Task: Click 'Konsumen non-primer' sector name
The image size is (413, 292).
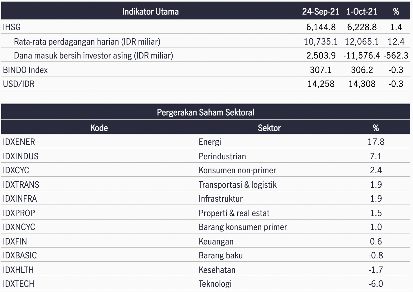Action: pyautogui.click(x=237, y=170)
